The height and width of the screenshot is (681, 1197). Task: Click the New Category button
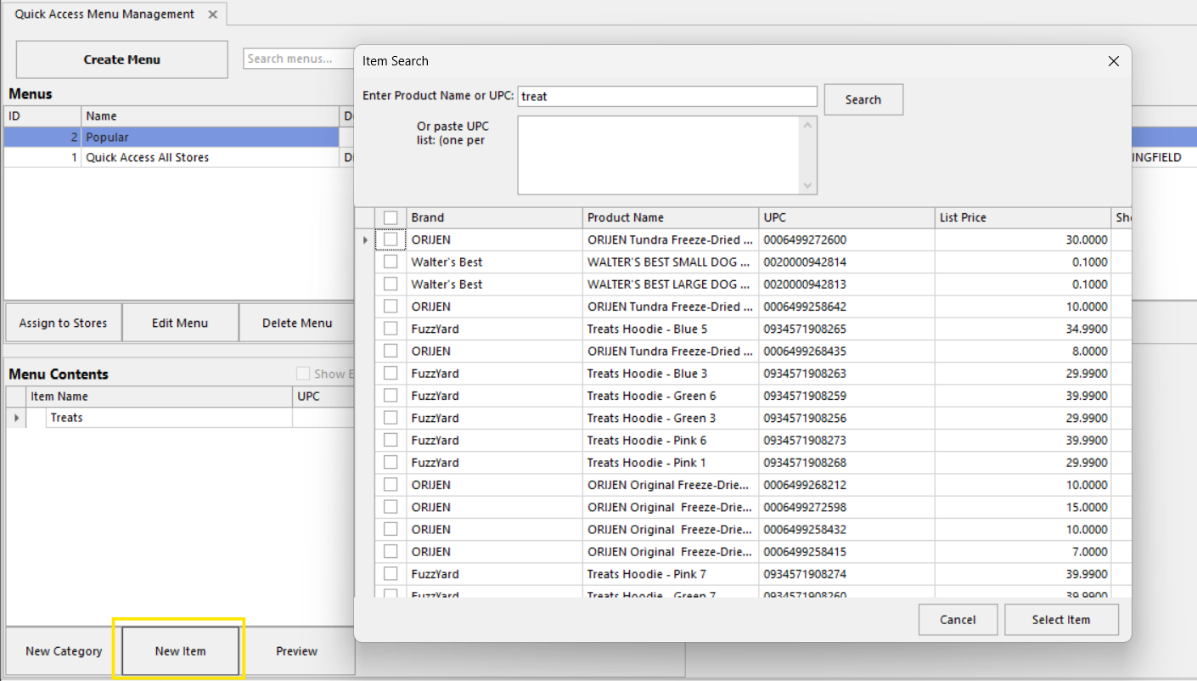click(x=64, y=651)
